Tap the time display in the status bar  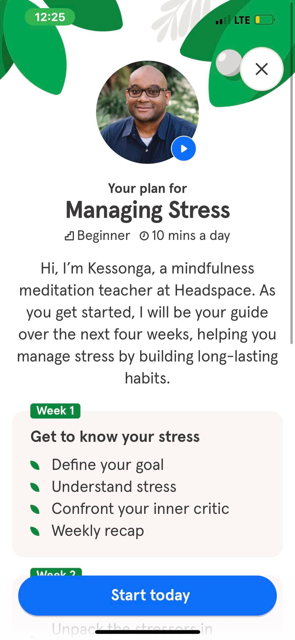click(x=49, y=17)
